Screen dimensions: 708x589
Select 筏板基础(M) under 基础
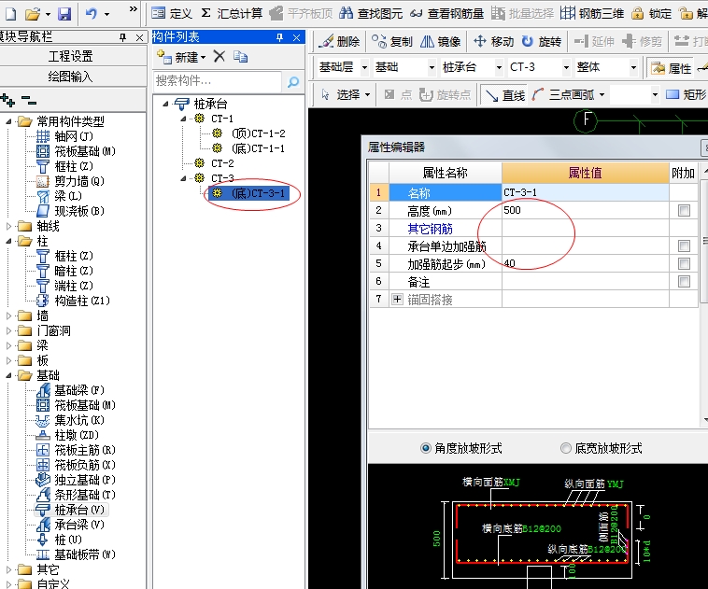click(x=85, y=405)
